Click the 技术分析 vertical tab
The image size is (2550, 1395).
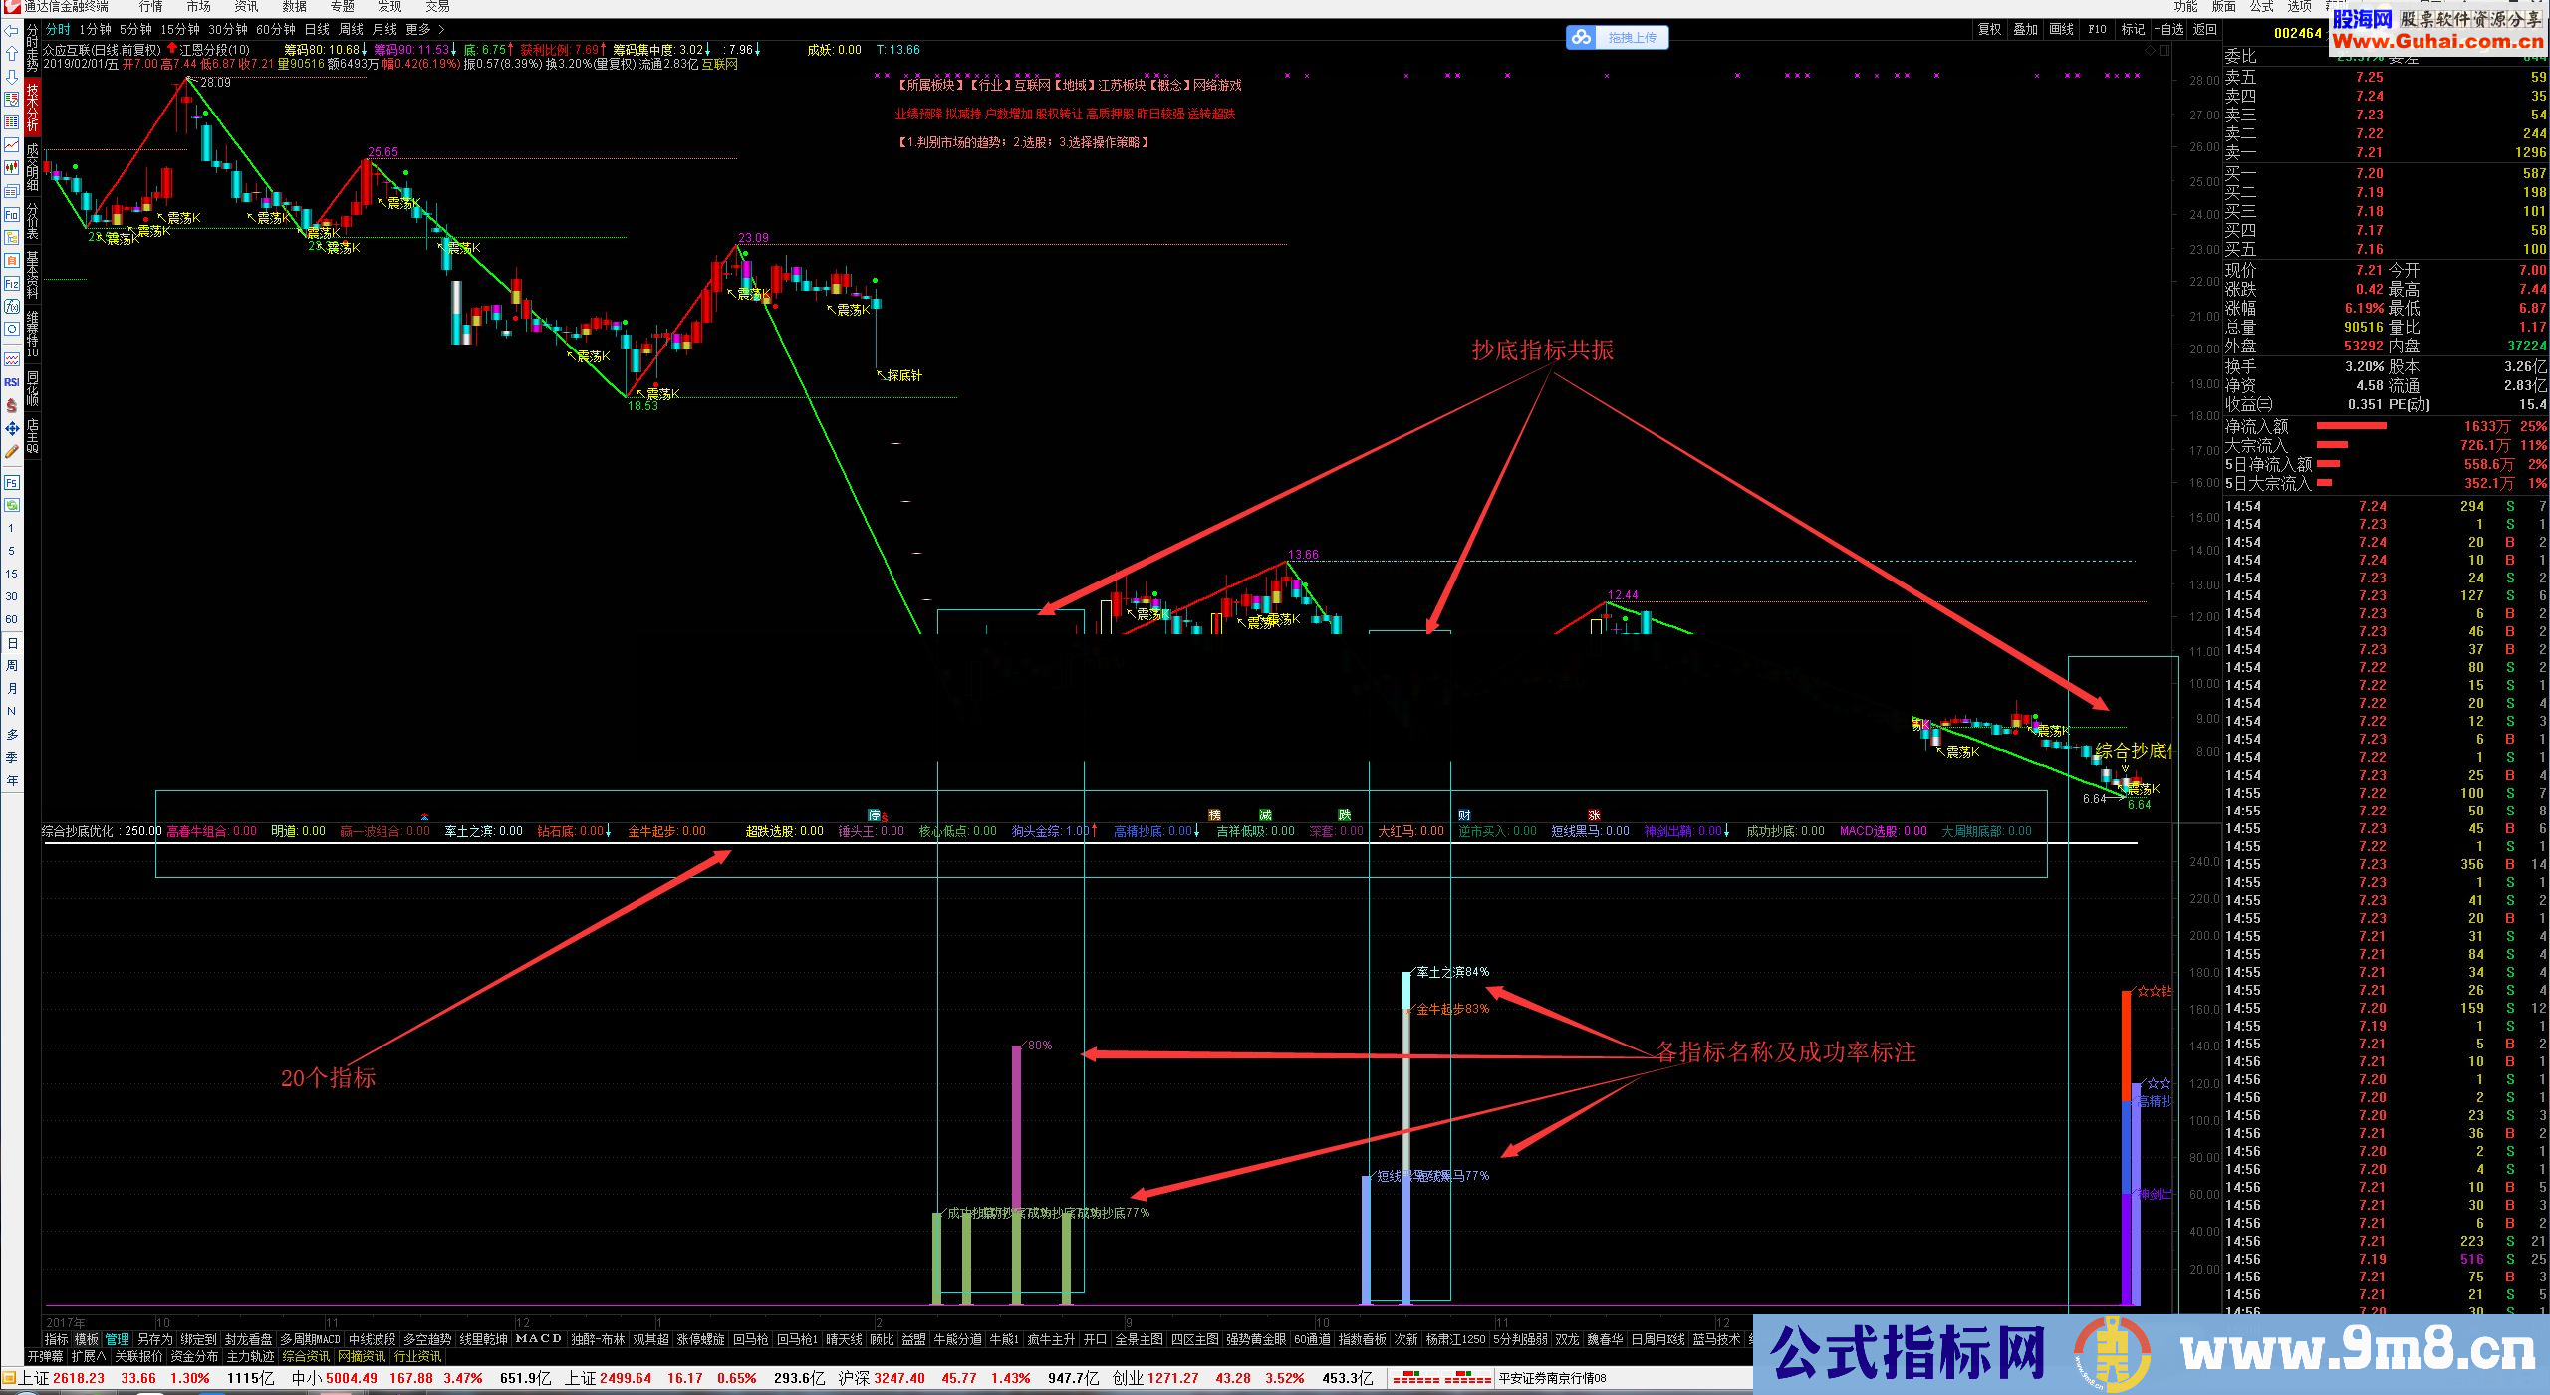(x=32, y=108)
